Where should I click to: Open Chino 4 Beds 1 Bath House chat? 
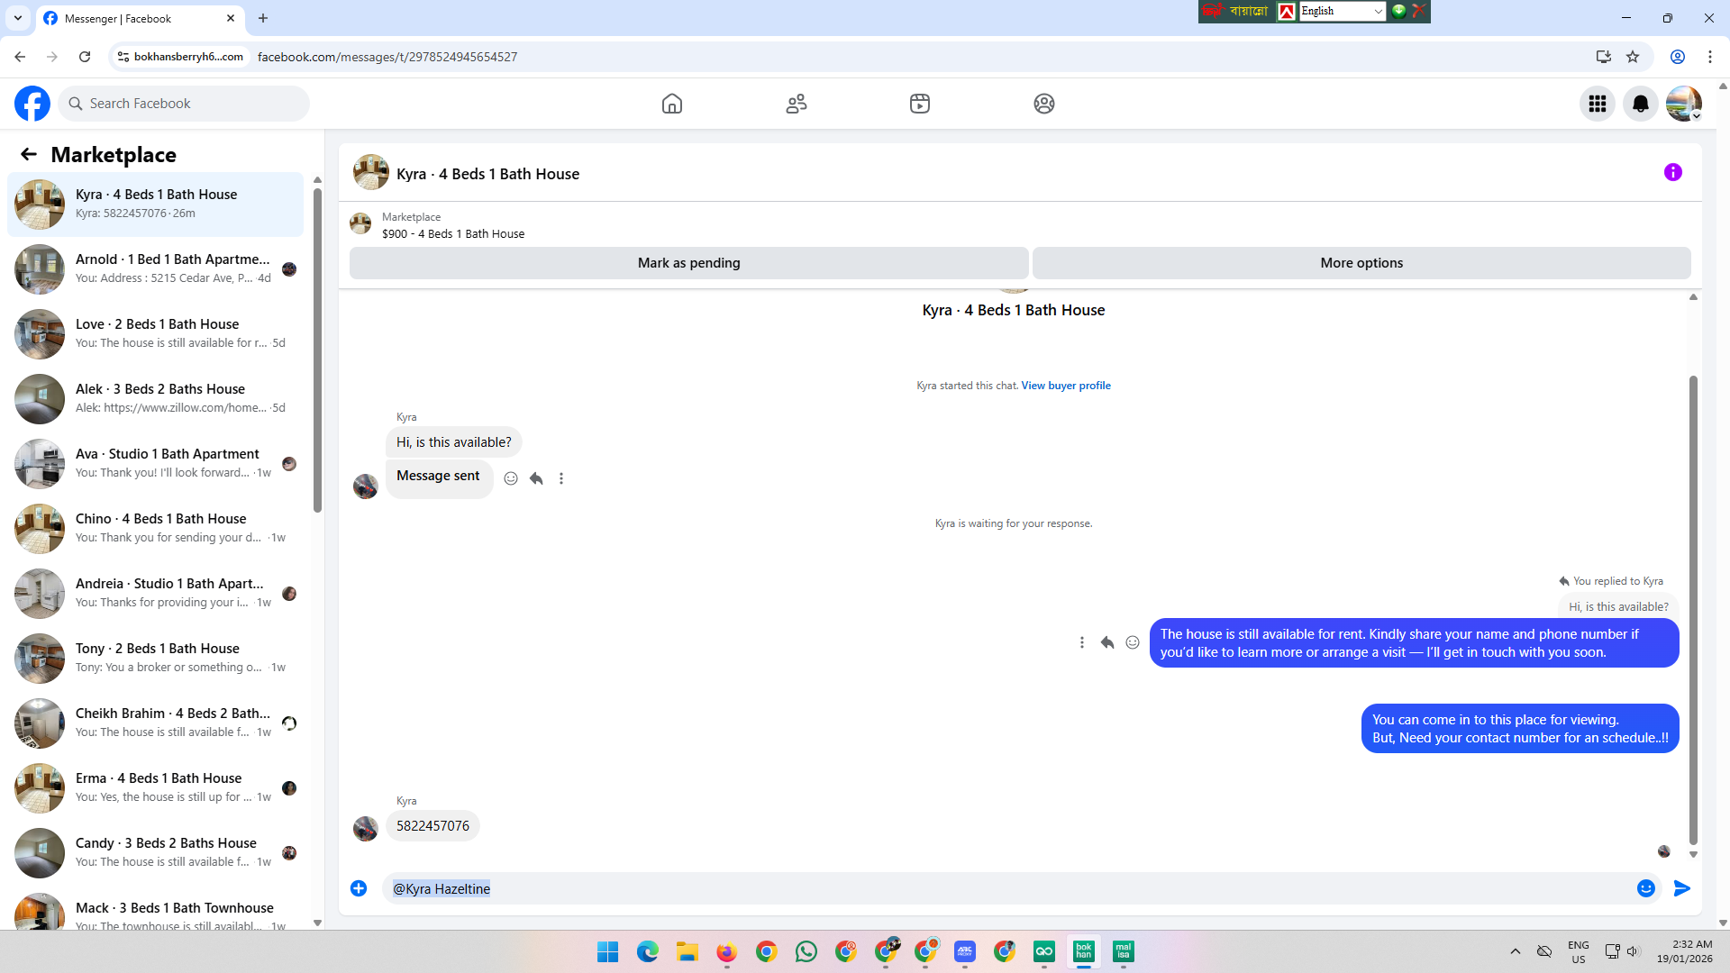pos(156,529)
